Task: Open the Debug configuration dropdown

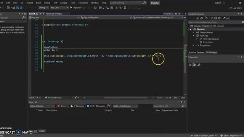Action: tap(43, 8)
